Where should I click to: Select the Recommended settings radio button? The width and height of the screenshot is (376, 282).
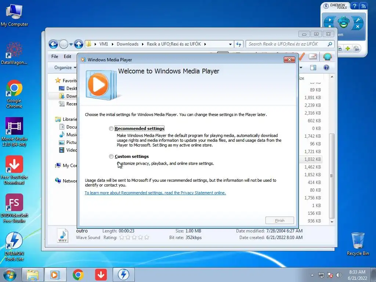coord(111,129)
